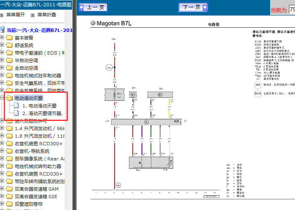Click the computer icon at the tree root
This screenshot has width=295, height=210.
(x=2, y=30)
